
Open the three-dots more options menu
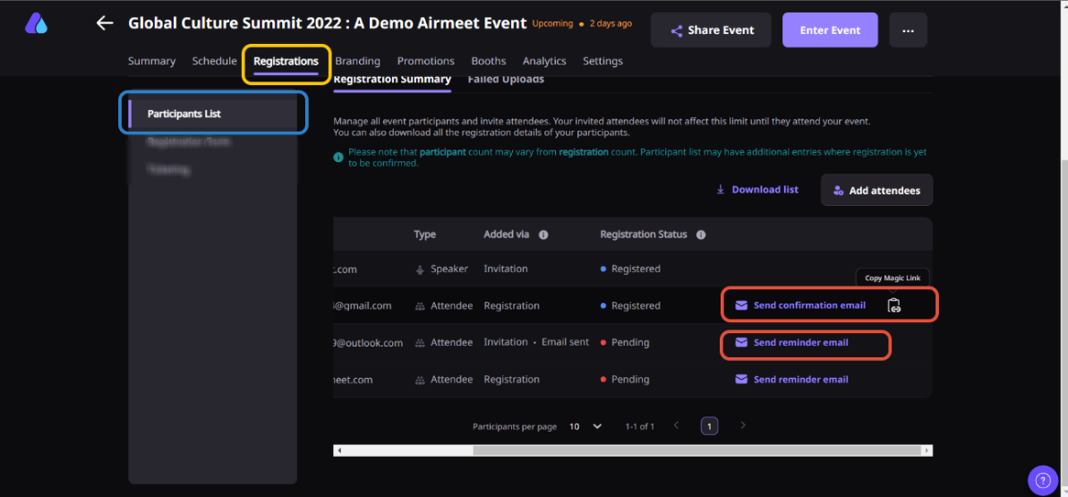908,30
